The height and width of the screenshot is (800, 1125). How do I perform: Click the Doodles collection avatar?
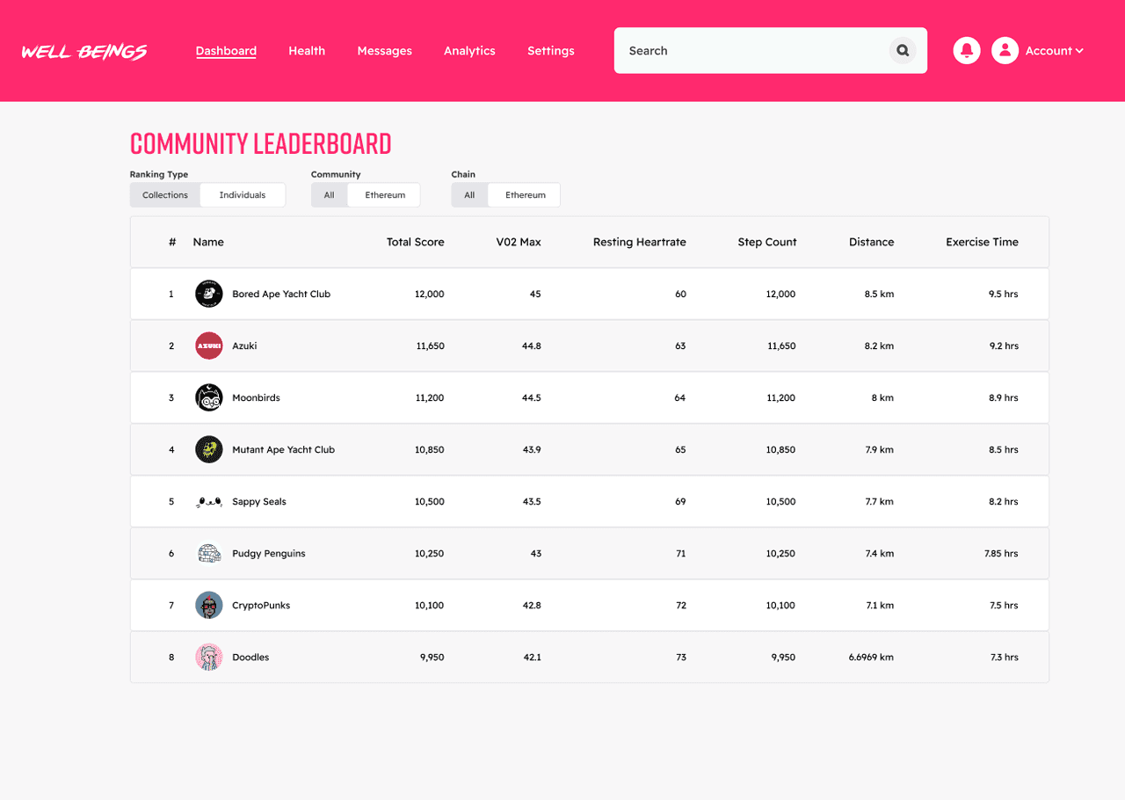(x=208, y=657)
